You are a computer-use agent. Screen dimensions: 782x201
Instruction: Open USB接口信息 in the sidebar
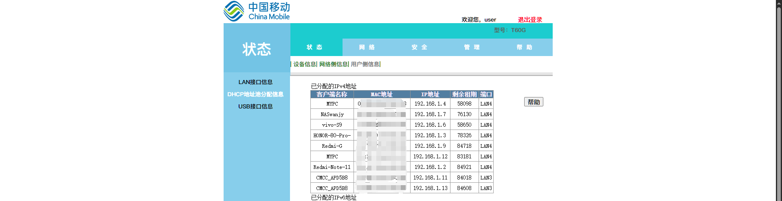tap(255, 106)
